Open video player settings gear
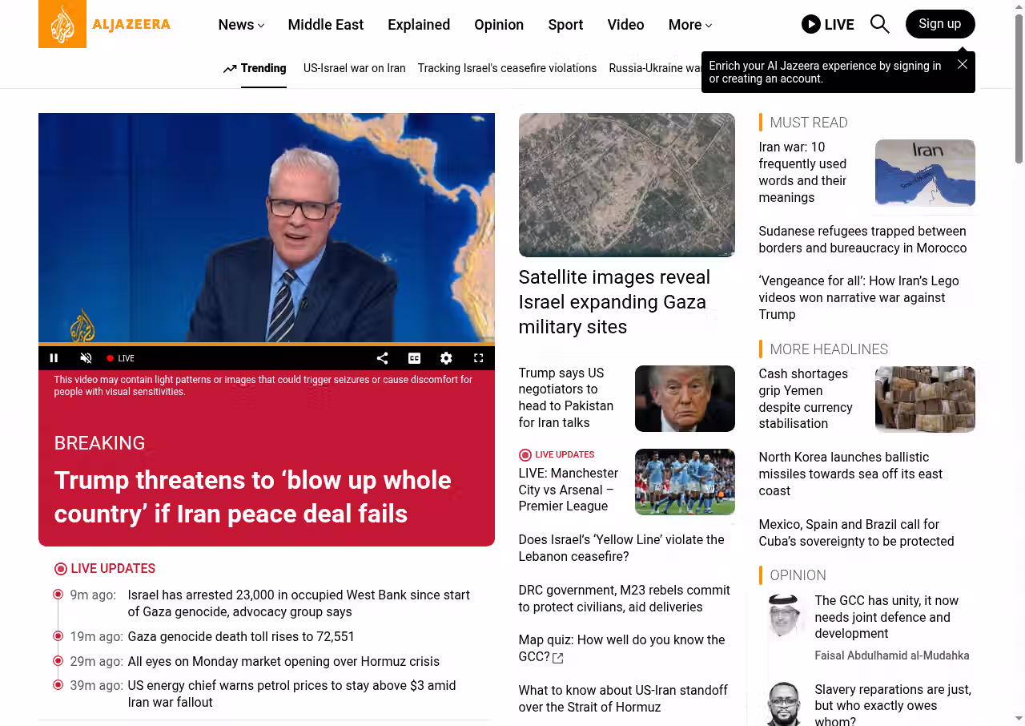 (446, 358)
